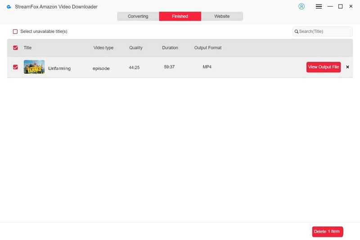Image resolution: width=360 pixels, height=240 pixels.
Task: Click the Title column header
Action: [x=27, y=48]
